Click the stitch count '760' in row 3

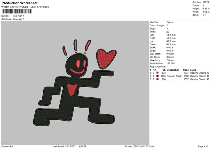[x=164, y=79]
